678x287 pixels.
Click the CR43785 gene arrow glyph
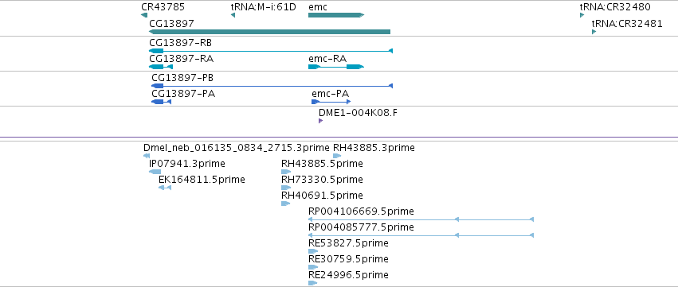coord(144,16)
